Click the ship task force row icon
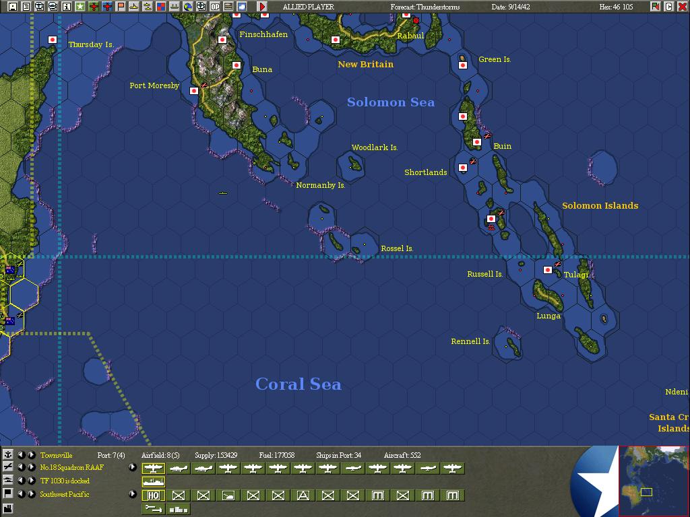 [7, 480]
